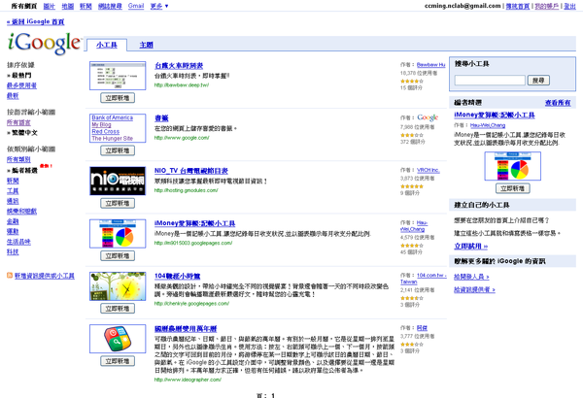Click 立即新增 in the editor's picks sidebar
The width and height of the screenshot is (583, 398).
click(x=513, y=188)
